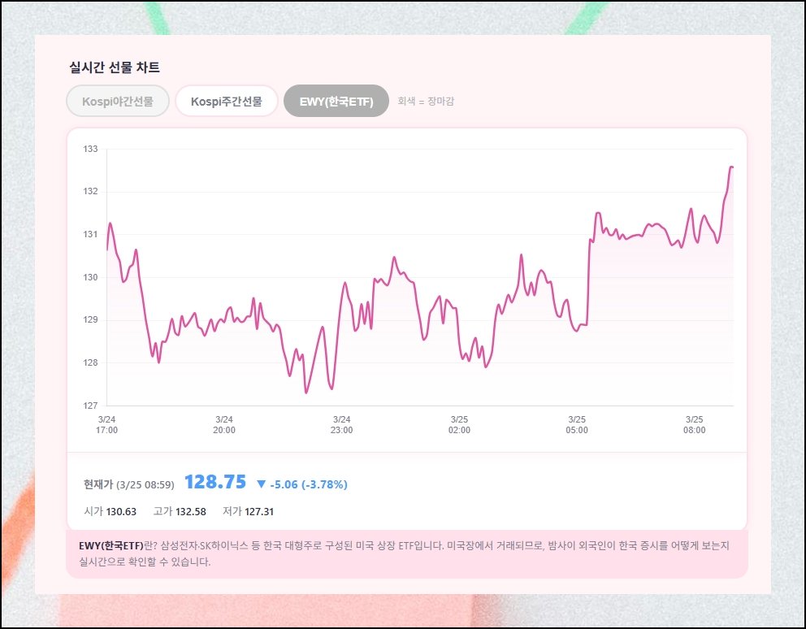
Task: Click the y-axis label 129
Action: (x=90, y=320)
